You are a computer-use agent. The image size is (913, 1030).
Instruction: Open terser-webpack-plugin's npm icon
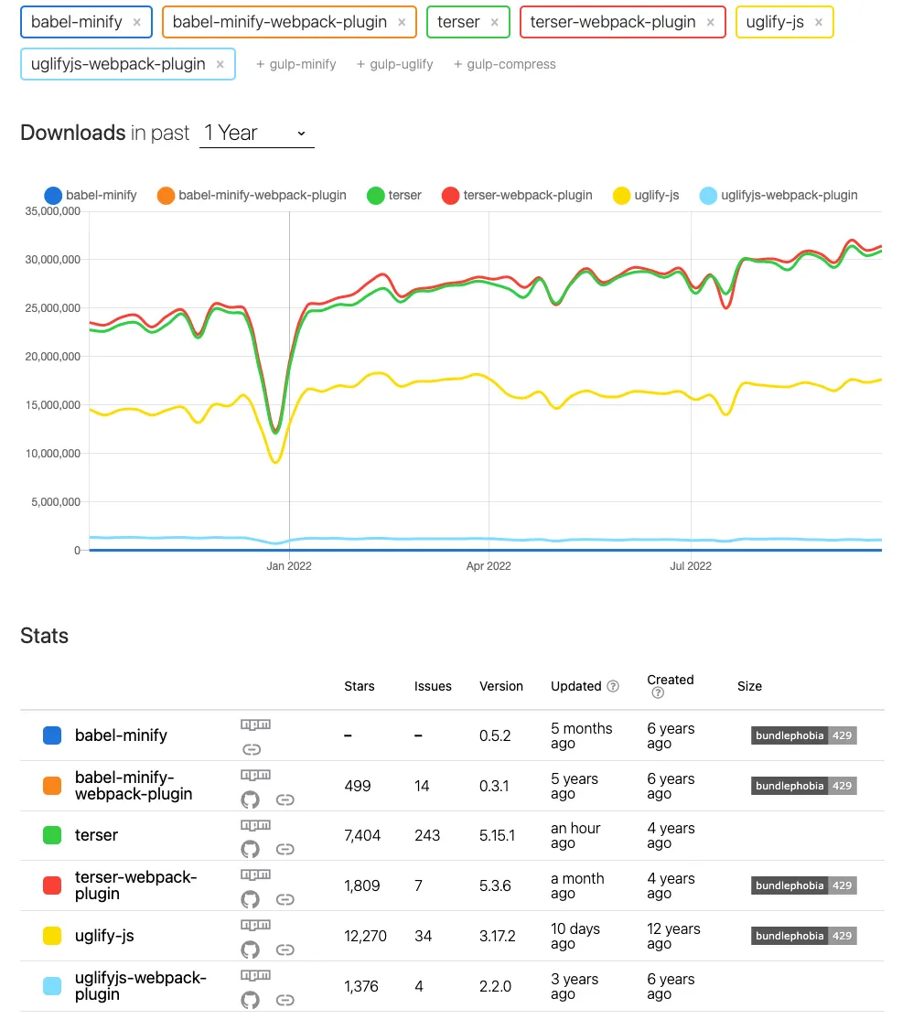coord(255,874)
